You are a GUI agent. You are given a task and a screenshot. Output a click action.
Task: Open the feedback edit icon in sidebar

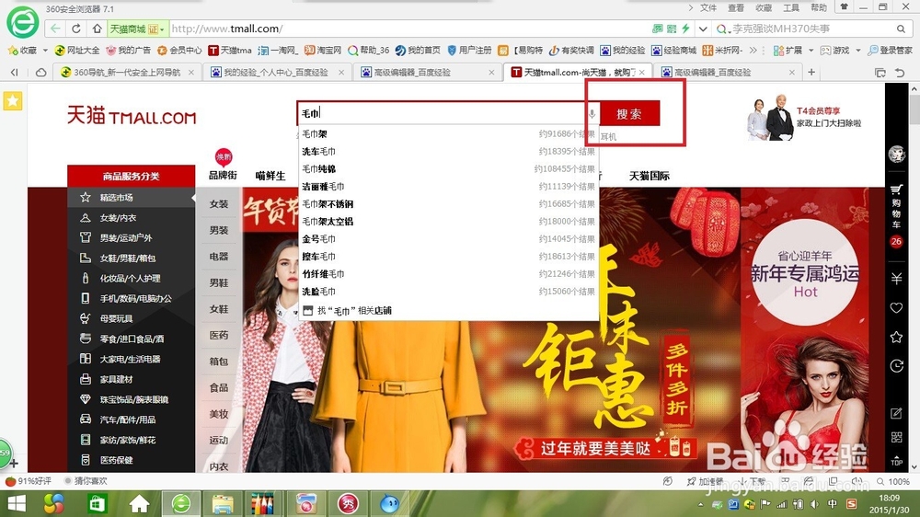(x=896, y=413)
